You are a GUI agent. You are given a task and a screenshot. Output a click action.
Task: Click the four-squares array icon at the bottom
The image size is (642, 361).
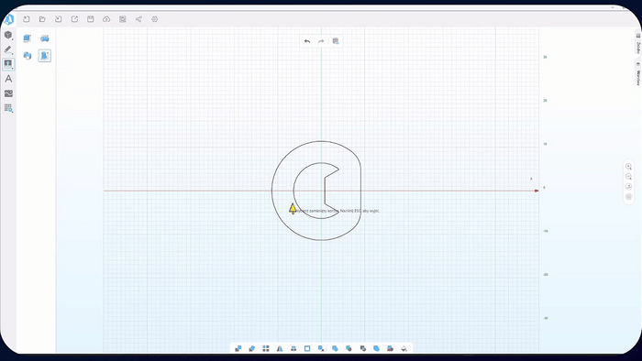[x=266, y=348]
